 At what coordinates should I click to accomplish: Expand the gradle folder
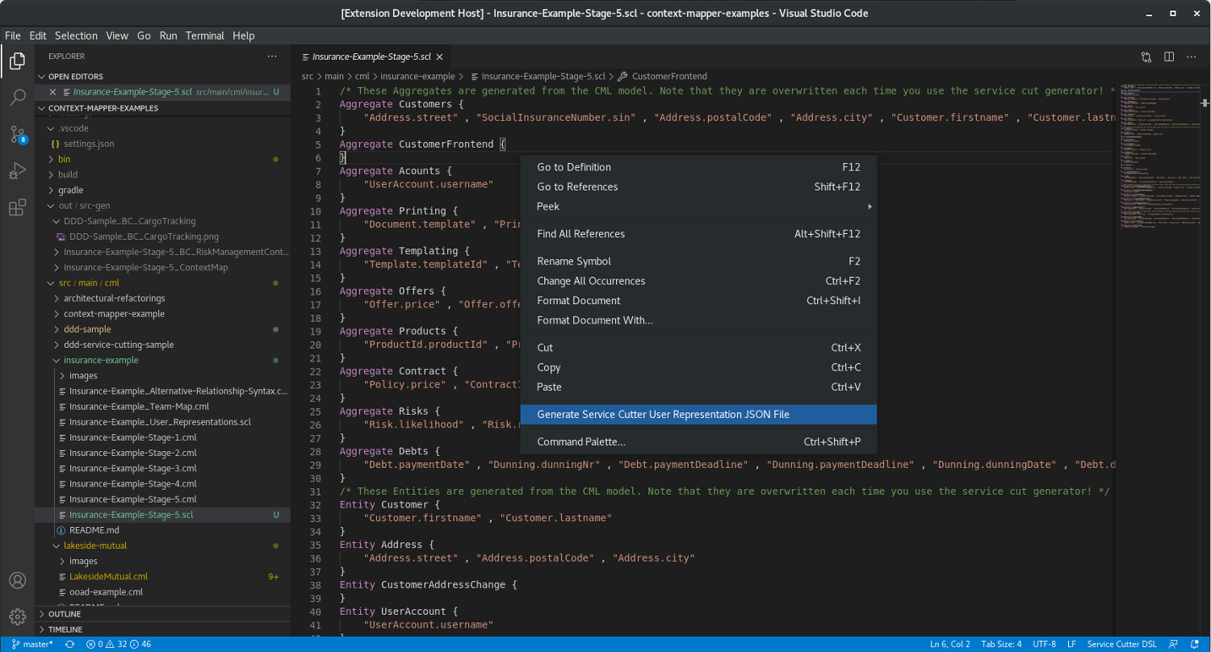70,190
